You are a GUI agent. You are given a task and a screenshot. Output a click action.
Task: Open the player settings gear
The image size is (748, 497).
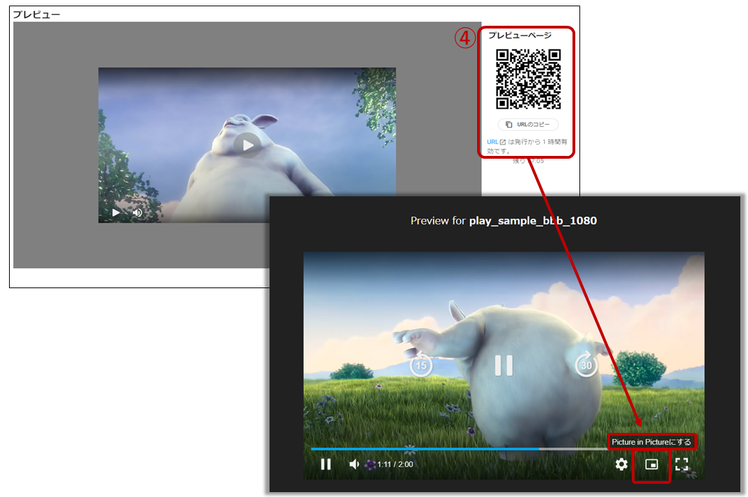tap(621, 464)
